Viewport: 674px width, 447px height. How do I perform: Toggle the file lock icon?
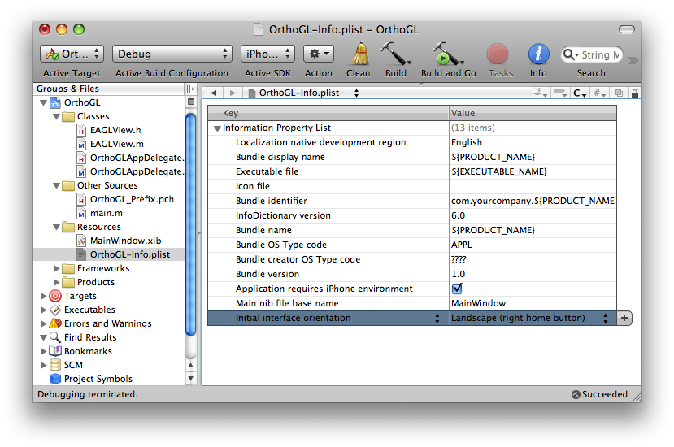pos(634,93)
